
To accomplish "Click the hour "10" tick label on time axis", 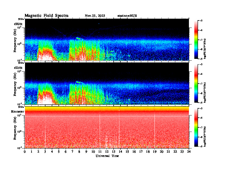I will [93, 152].
